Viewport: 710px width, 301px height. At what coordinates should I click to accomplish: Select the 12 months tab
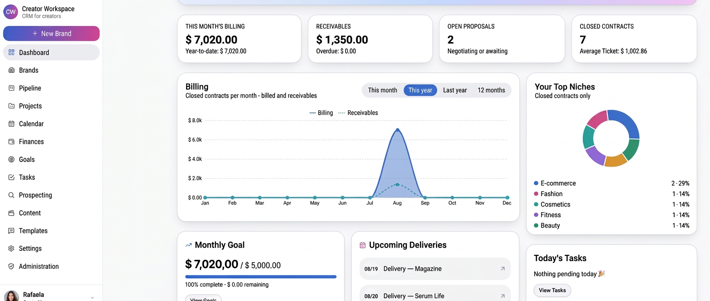491,90
